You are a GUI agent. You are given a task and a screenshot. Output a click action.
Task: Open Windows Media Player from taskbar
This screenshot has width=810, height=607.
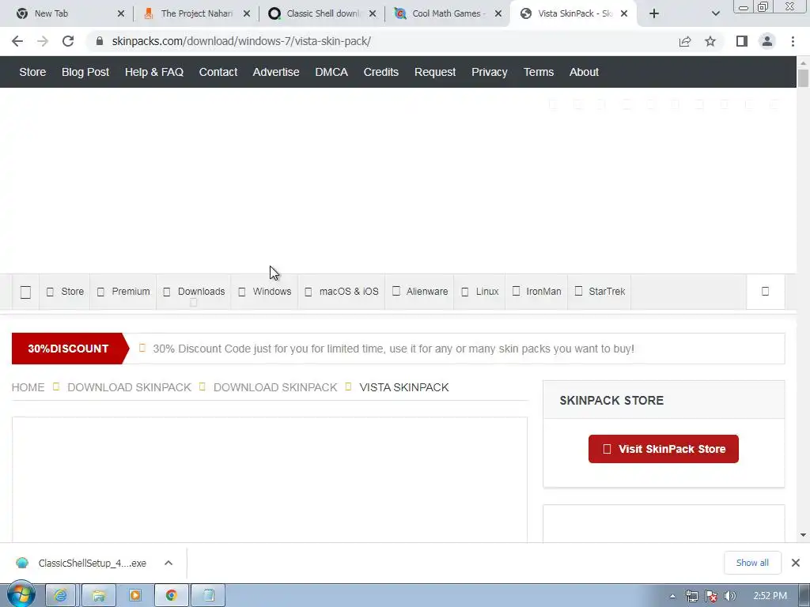coord(135,596)
